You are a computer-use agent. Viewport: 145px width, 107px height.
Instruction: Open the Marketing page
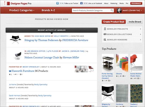tap(114, 3)
